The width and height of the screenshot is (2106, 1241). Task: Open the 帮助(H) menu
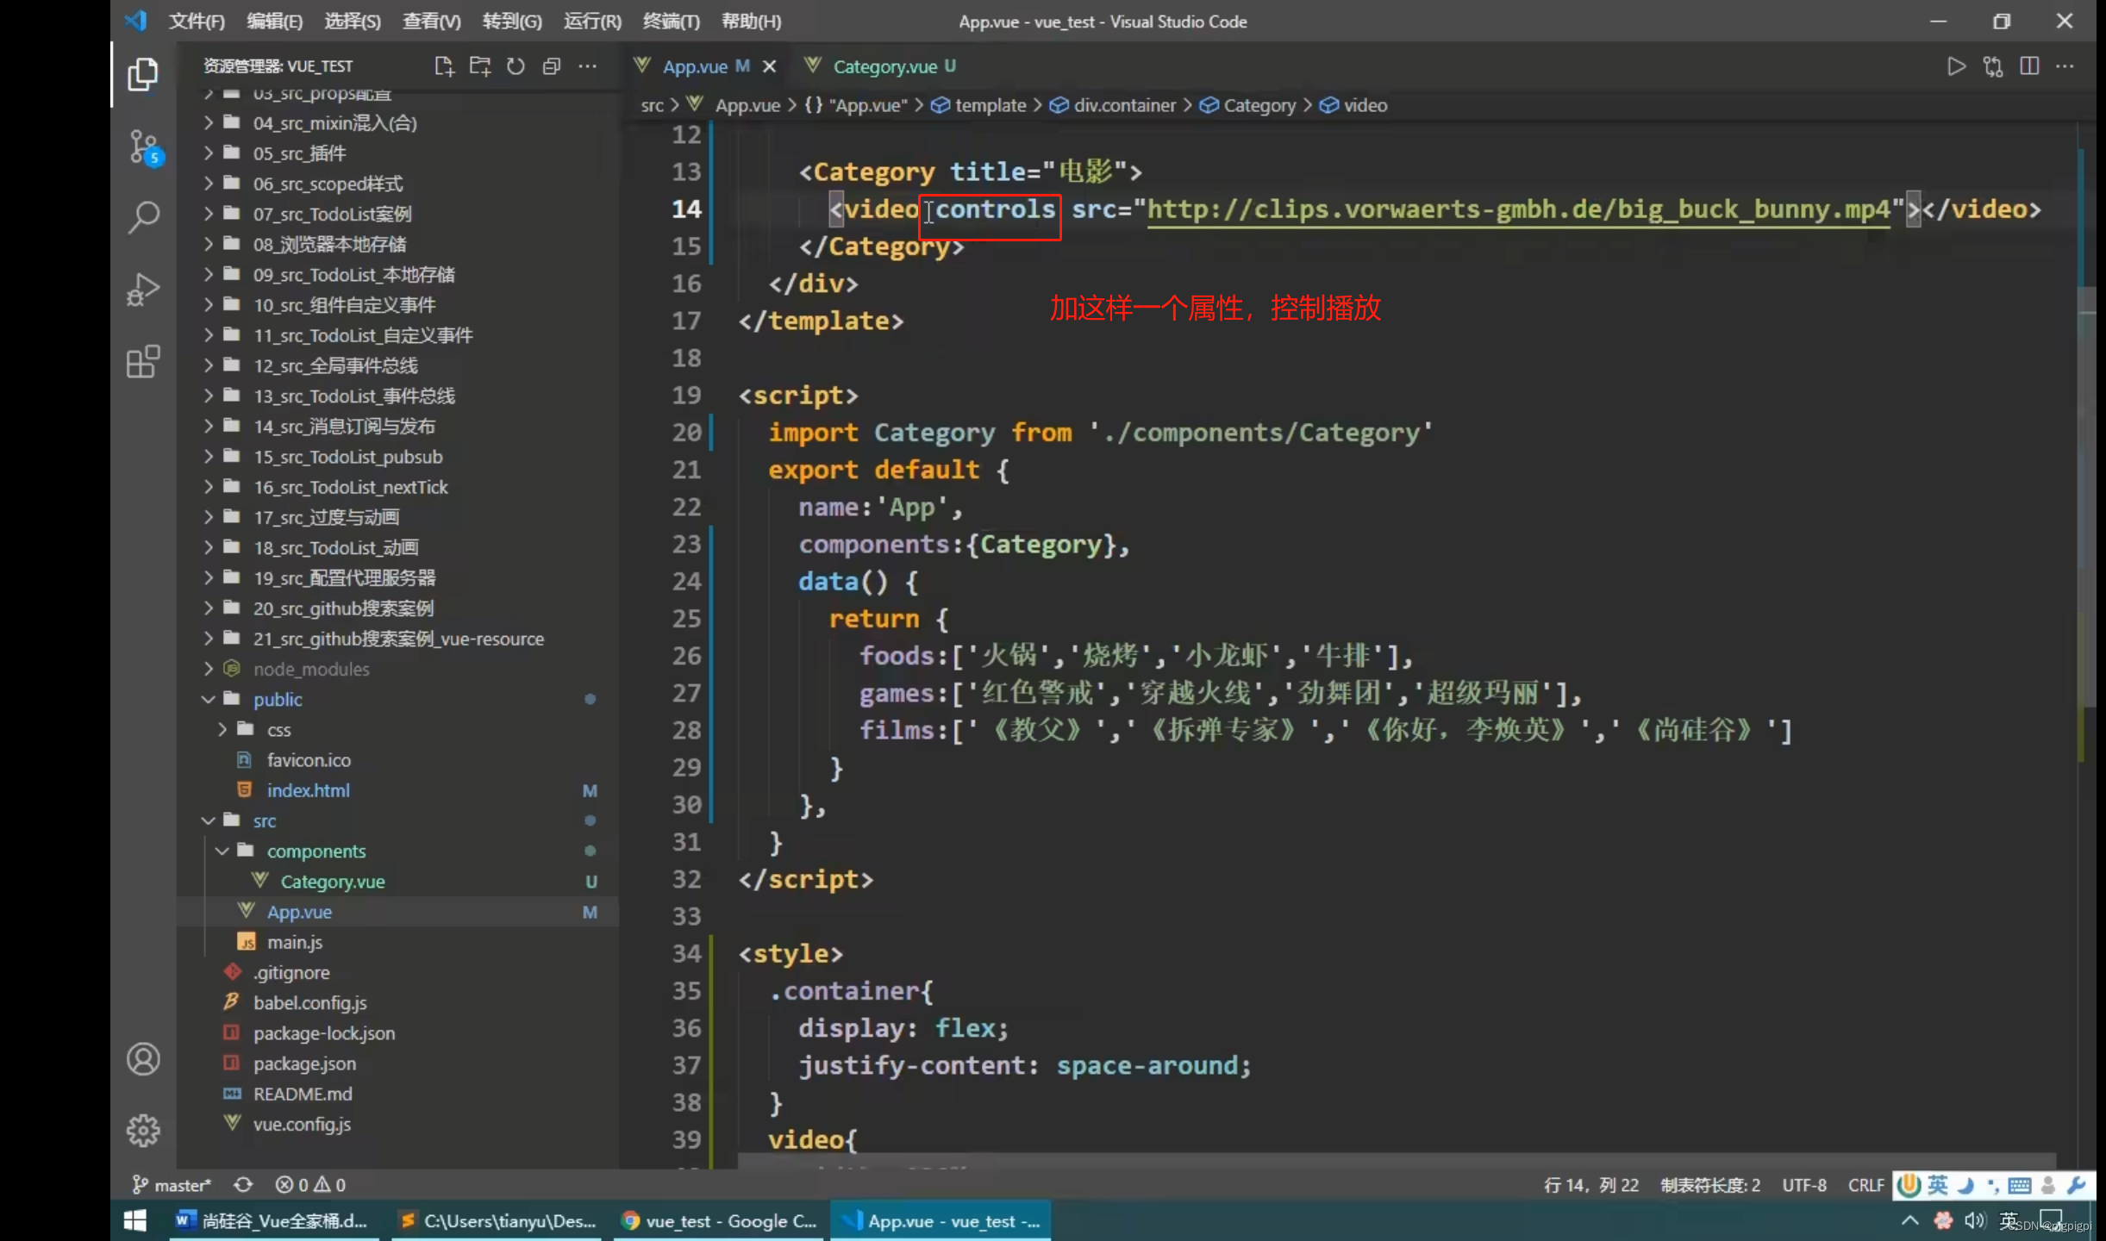click(751, 21)
